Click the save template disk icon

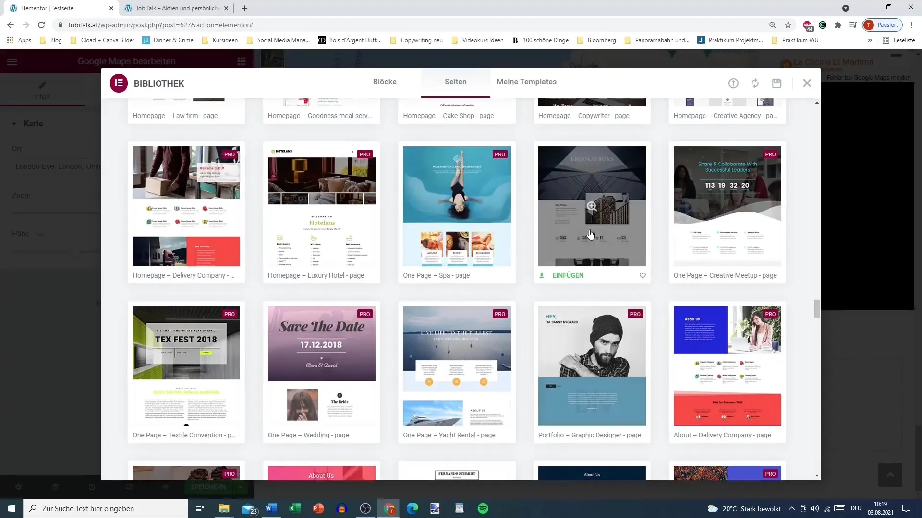776,83
